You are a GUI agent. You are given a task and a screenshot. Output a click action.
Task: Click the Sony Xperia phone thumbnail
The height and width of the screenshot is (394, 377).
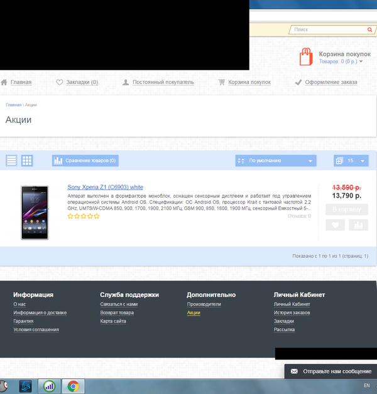pyautogui.click(x=34, y=212)
